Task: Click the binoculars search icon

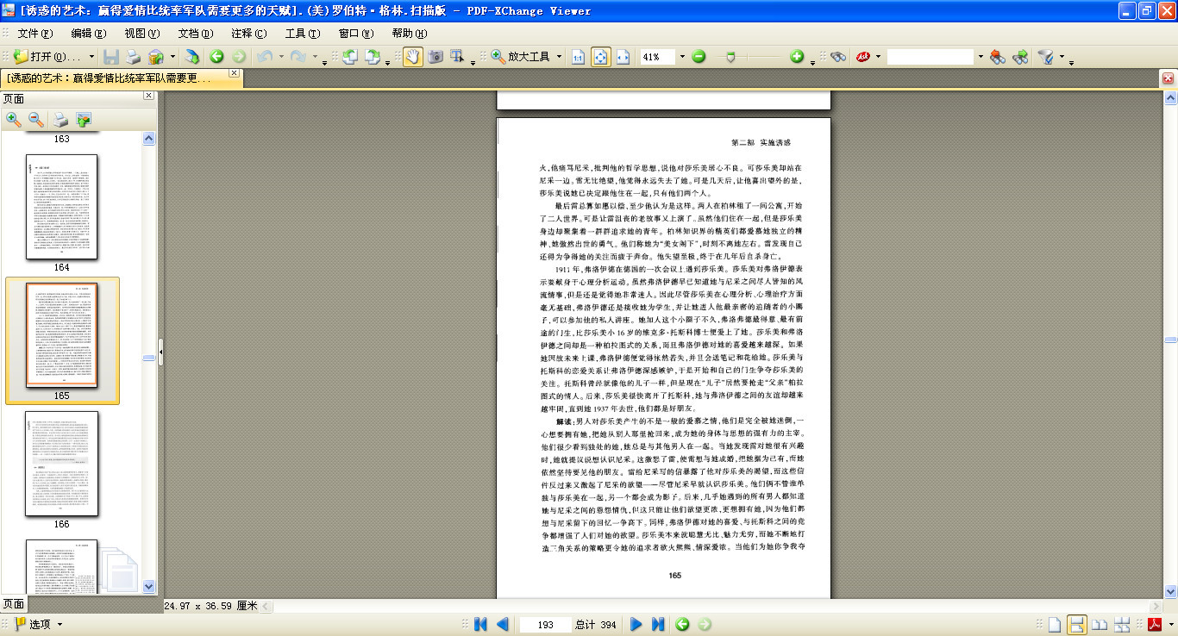Action: pyautogui.click(x=837, y=57)
